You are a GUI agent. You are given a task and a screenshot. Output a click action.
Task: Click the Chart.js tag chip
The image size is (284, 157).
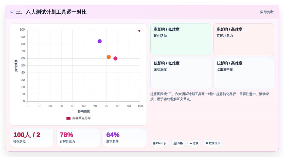pos(160,143)
